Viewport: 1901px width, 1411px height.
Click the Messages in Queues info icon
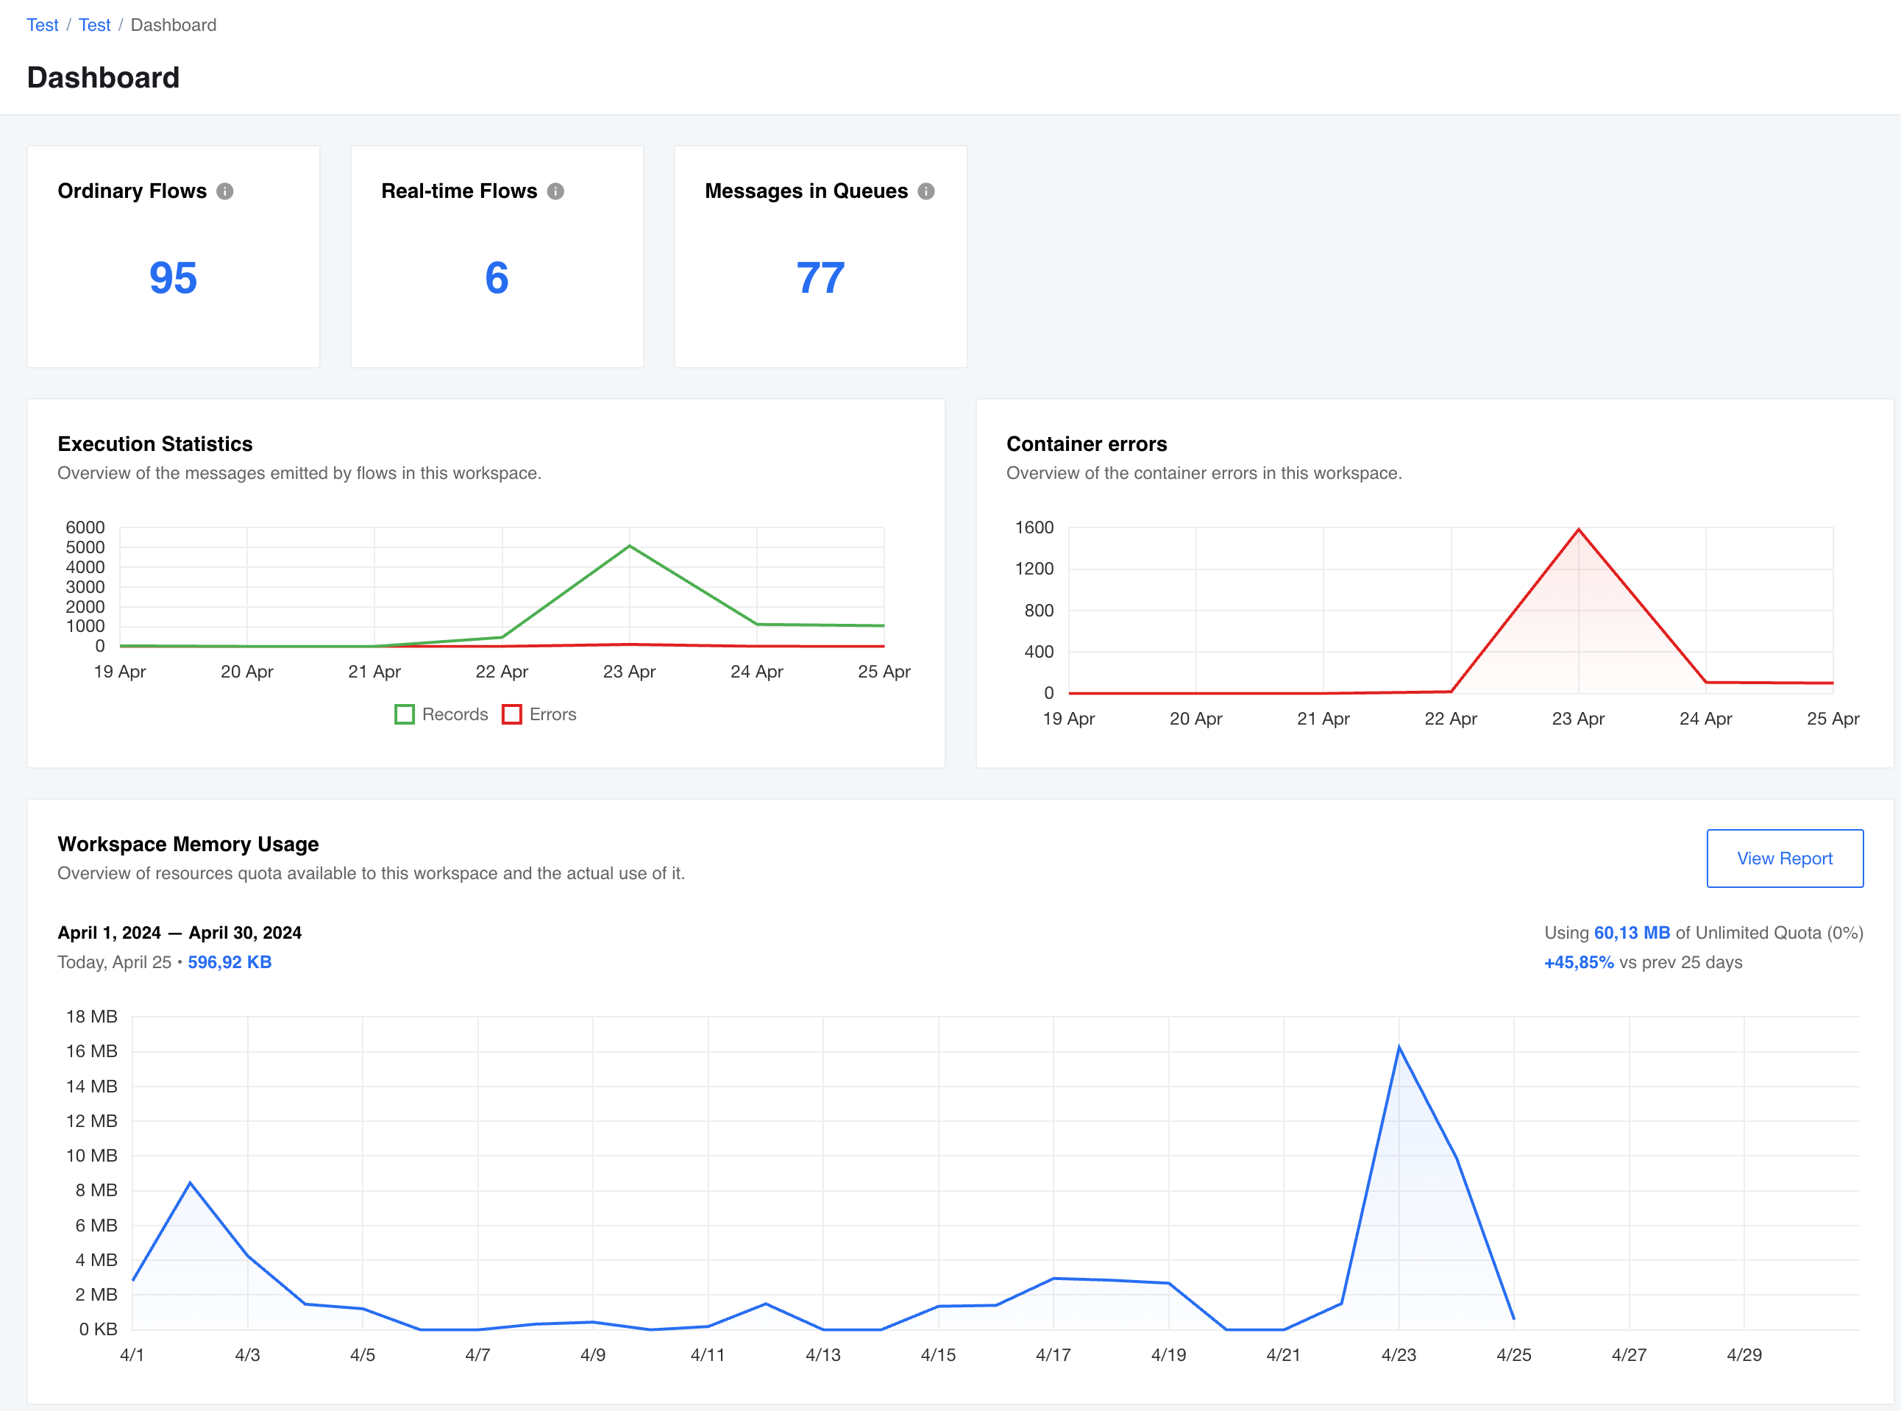click(925, 191)
